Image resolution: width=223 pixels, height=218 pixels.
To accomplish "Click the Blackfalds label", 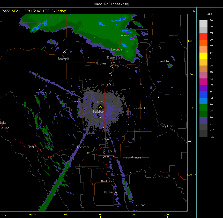I will [x=114, y=58].
